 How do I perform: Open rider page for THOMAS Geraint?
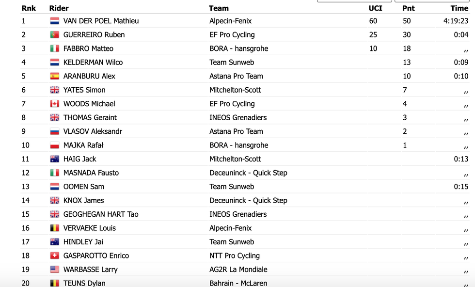click(90, 118)
